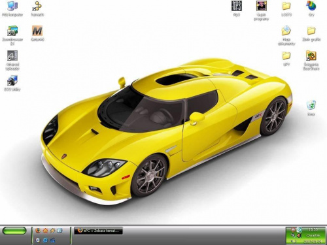327x245 pixels.
Task: Click the green Start button
Action: coord(14,231)
